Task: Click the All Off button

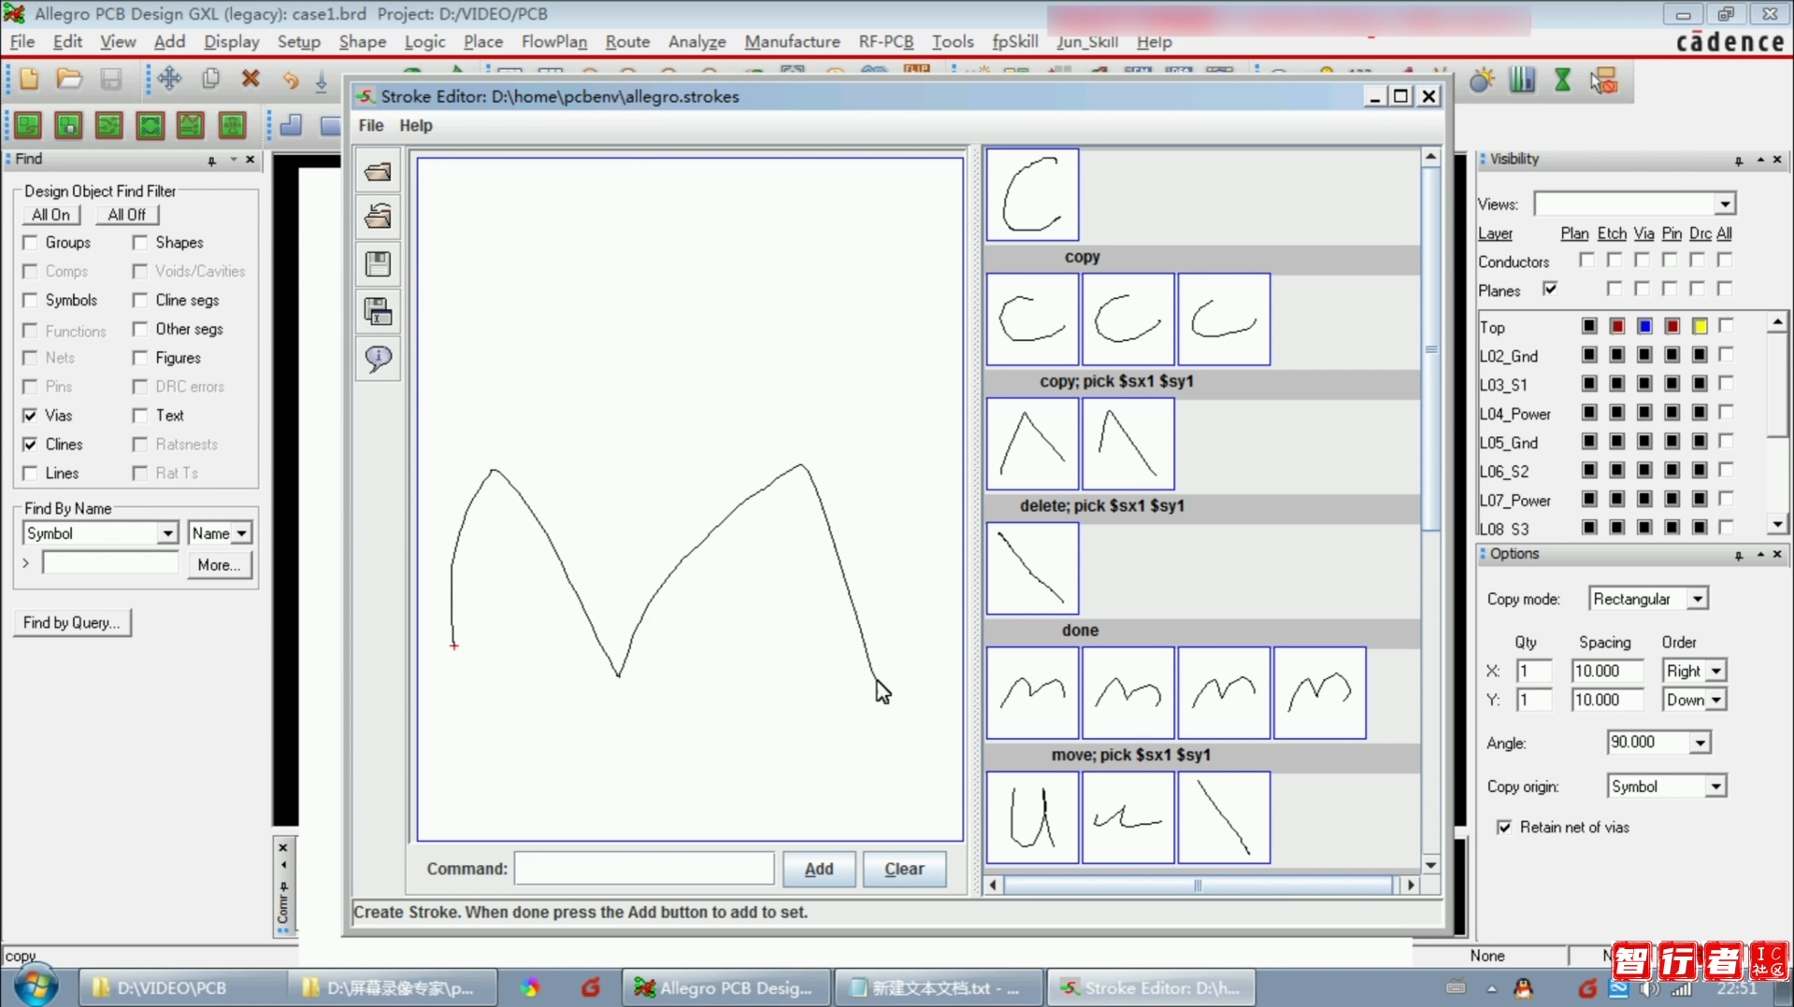Action: click(x=127, y=215)
